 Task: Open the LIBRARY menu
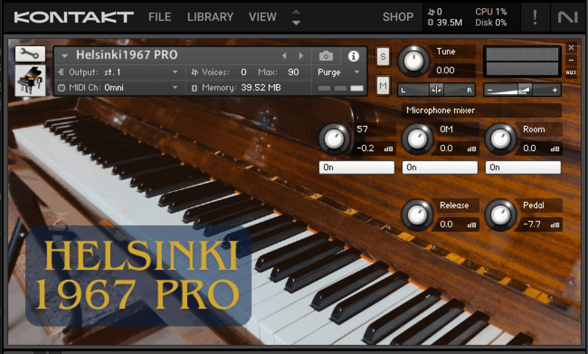point(210,17)
